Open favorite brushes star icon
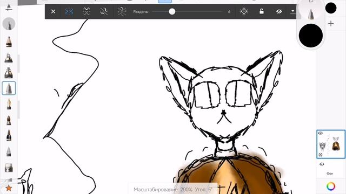Viewport: 346px width, 194px height. [x=9, y=188]
